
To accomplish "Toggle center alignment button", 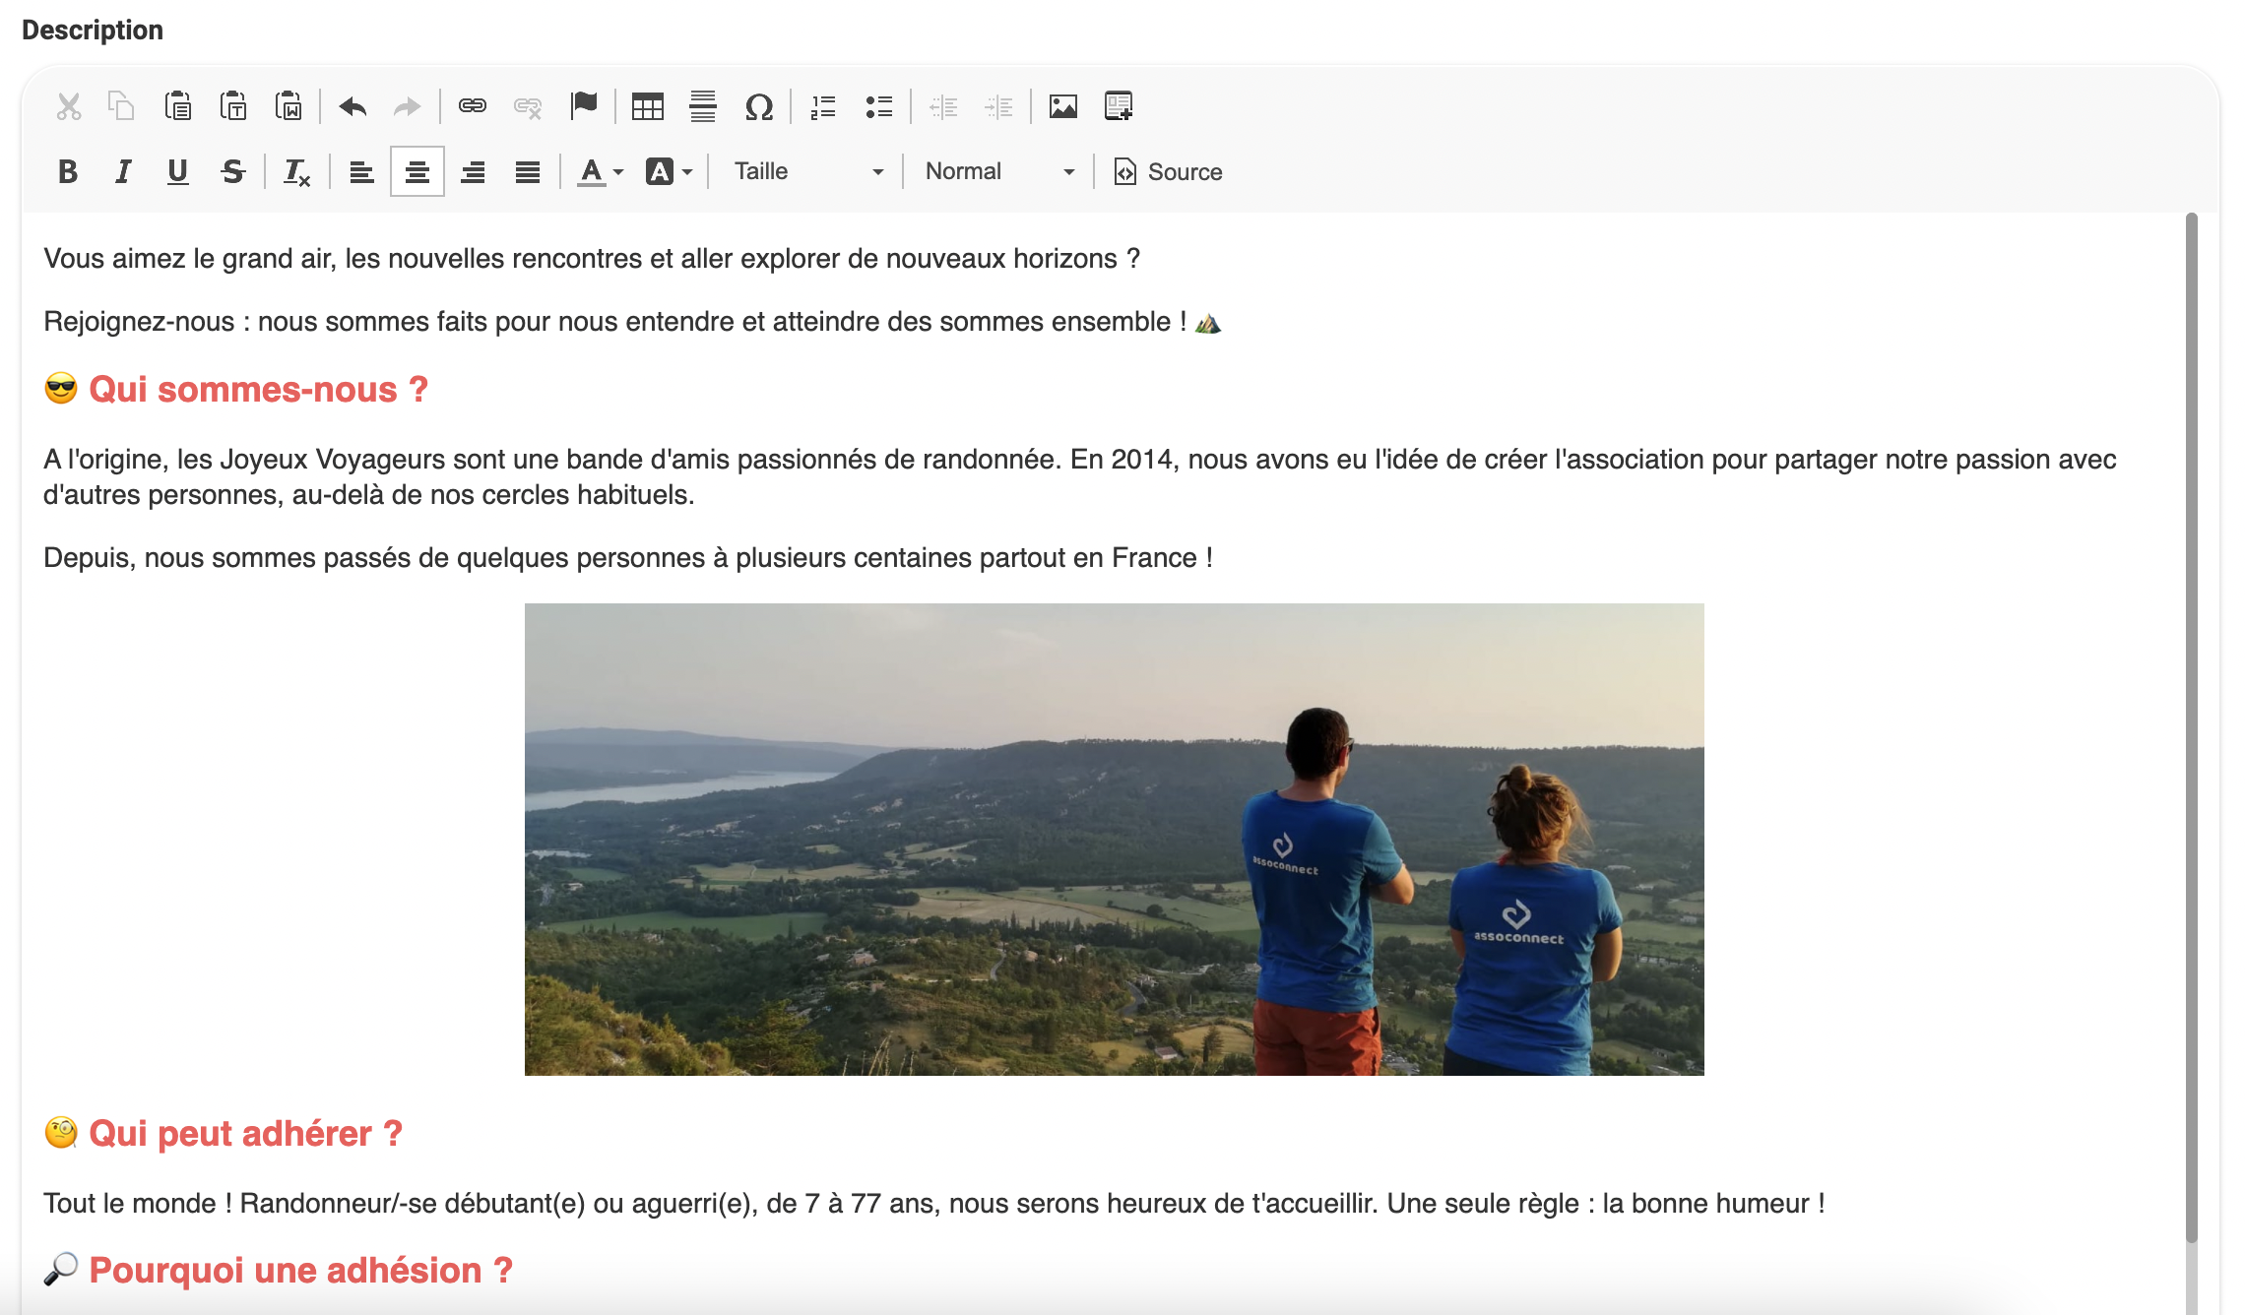I will click(417, 172).
